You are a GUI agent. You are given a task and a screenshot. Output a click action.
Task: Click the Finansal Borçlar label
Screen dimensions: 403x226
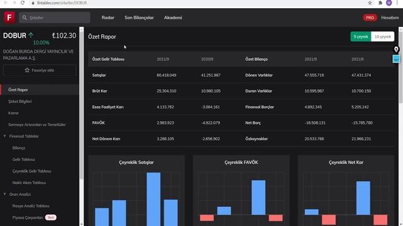(259, 107)
